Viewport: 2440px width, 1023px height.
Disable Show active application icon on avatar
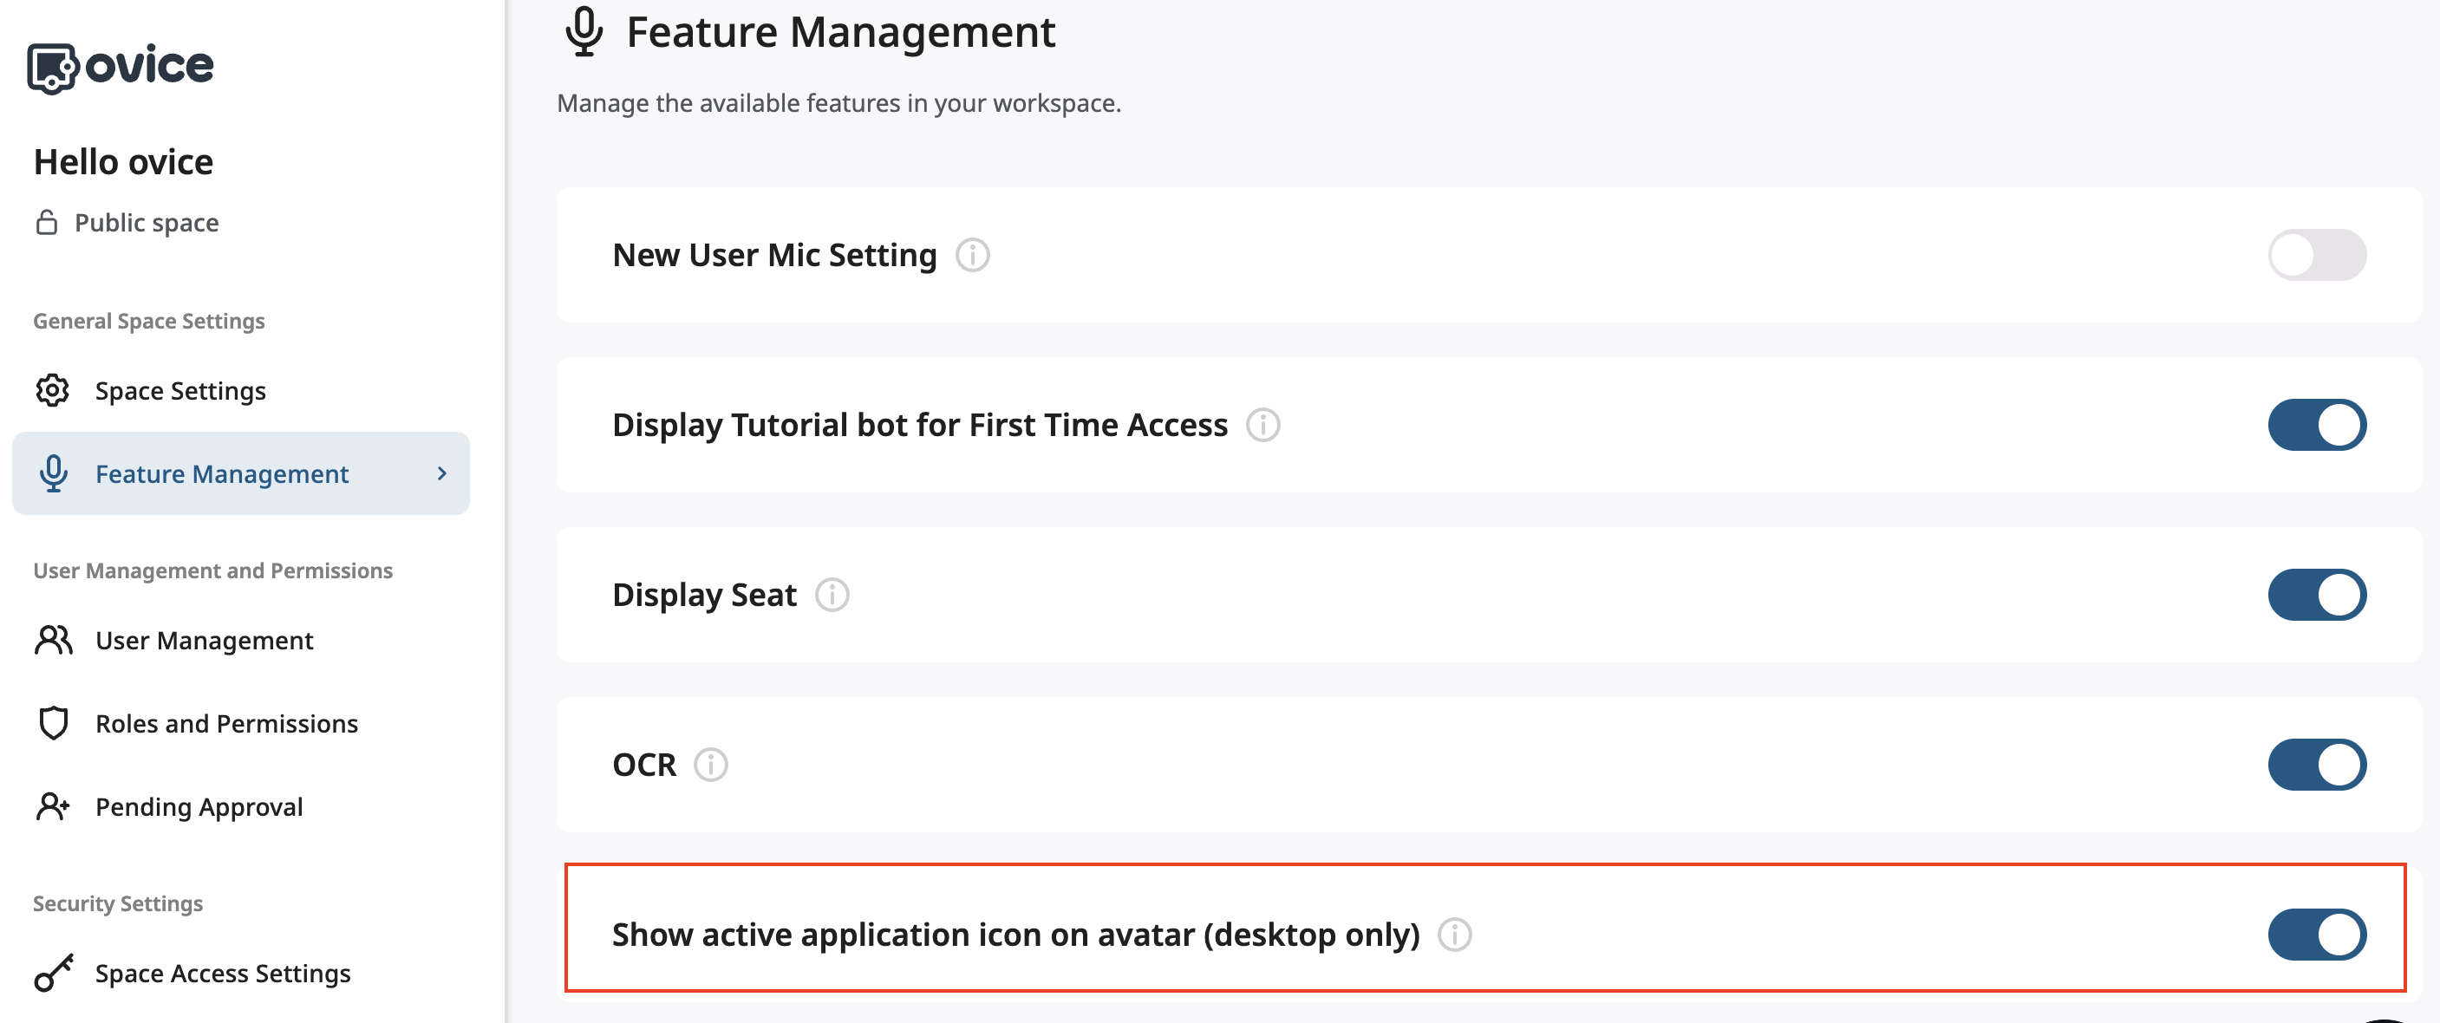tap(2317, 934)
